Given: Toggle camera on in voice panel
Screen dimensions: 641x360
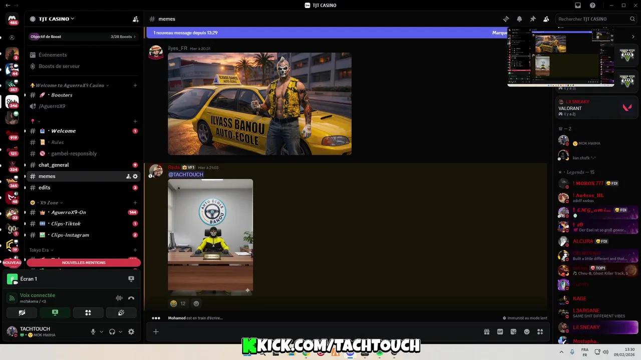Looking at the screenshot, I should 22,312.
